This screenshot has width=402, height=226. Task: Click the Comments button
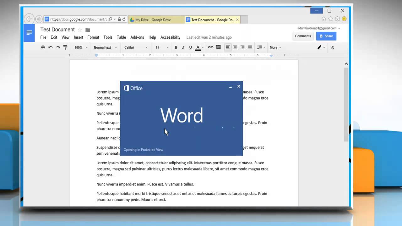[x=303, y=36]
